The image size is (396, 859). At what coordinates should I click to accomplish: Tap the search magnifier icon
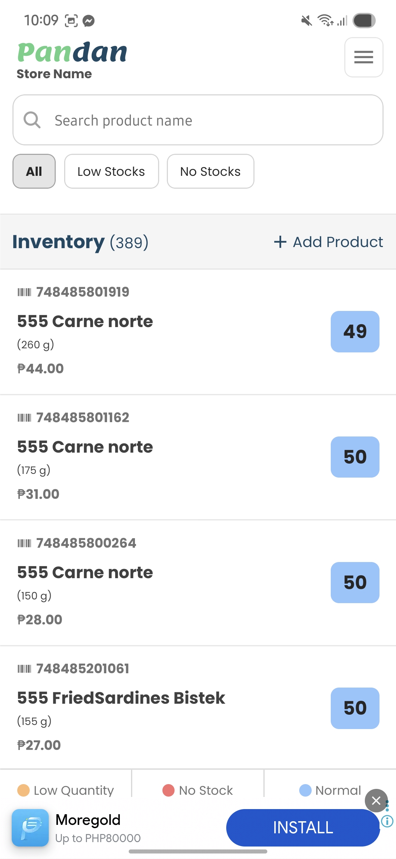(32, 120)
